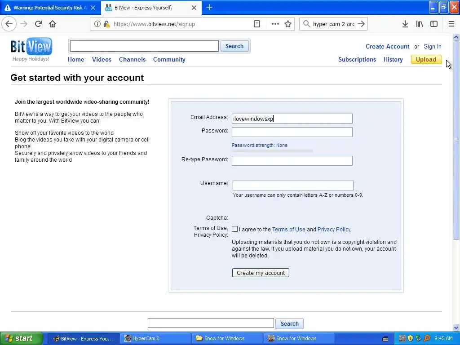The height and width of the screenshot is (345, 460).
Task: Reload the current page
Action: click(x=39, y=24)
